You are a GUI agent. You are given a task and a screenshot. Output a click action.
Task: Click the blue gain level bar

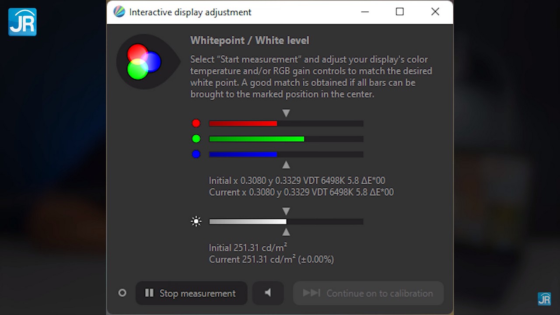point(286,154)
